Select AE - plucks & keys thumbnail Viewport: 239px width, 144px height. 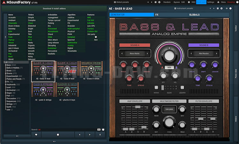(x=67, y=92)
